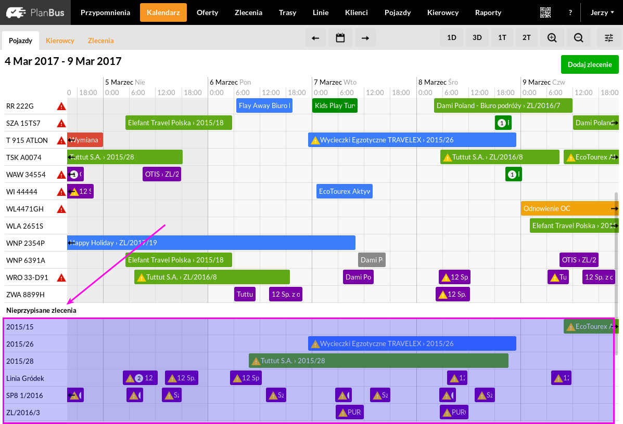Viewport: 623px width, 424px height.
Task: Set the view to 1D
Action: [x=452, y=38]
